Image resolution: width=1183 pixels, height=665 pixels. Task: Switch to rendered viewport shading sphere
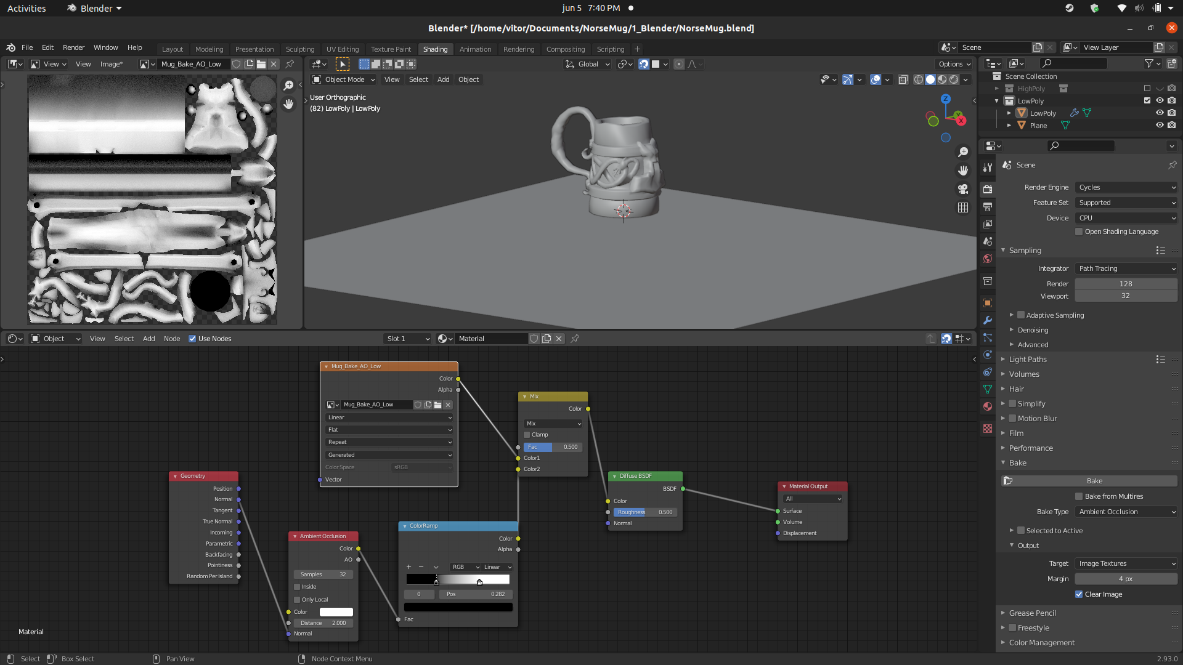954,79
